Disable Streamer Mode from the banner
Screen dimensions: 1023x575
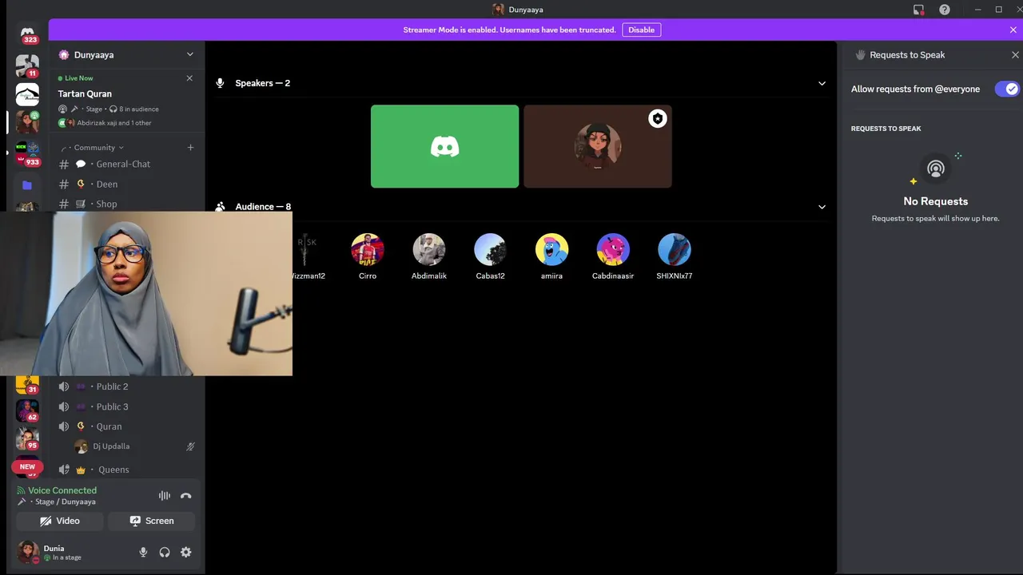(641, 30)
